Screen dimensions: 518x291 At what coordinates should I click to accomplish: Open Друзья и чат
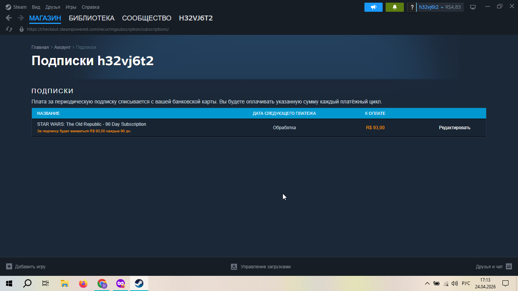click(489, 267)
